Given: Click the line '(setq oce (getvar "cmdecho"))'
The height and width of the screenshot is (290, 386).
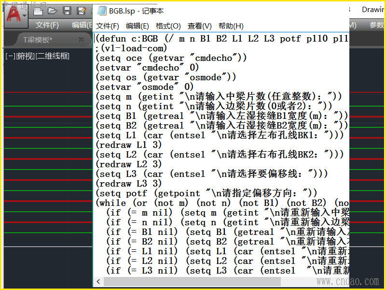Looking at the screenshot, I should point(171,58).
